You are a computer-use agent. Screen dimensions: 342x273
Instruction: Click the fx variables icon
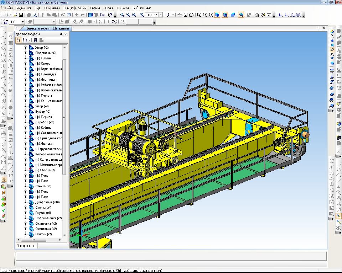[x=103, y=15]
